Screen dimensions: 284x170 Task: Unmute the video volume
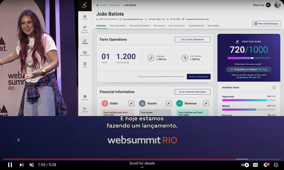click(x=31, y=165)
